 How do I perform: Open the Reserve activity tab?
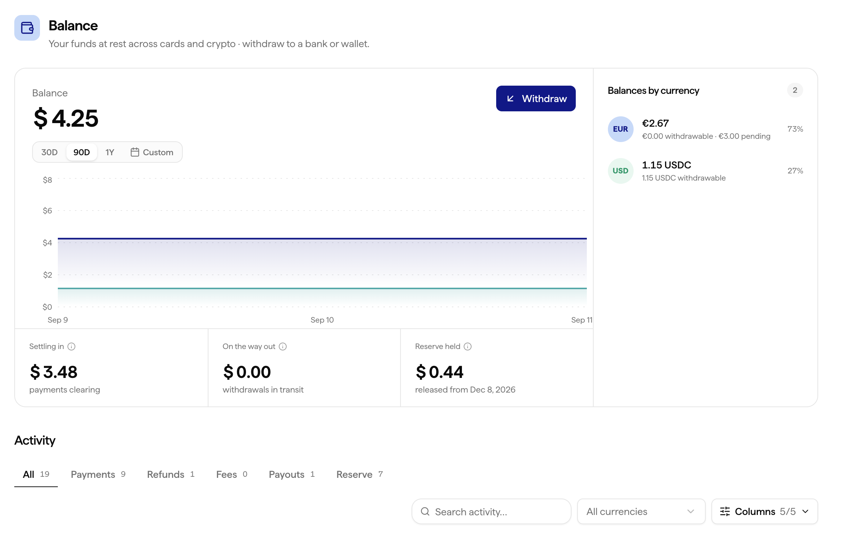359,474
